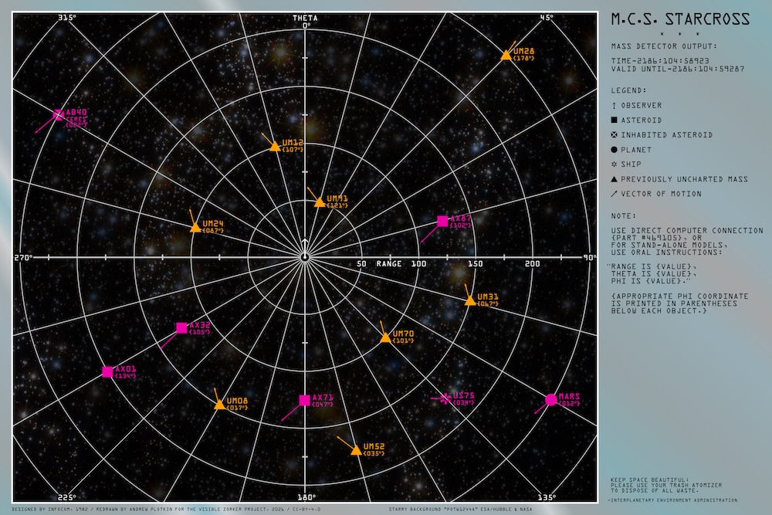
Task: Click the CERES text under AB40
Action: [76, 119]
